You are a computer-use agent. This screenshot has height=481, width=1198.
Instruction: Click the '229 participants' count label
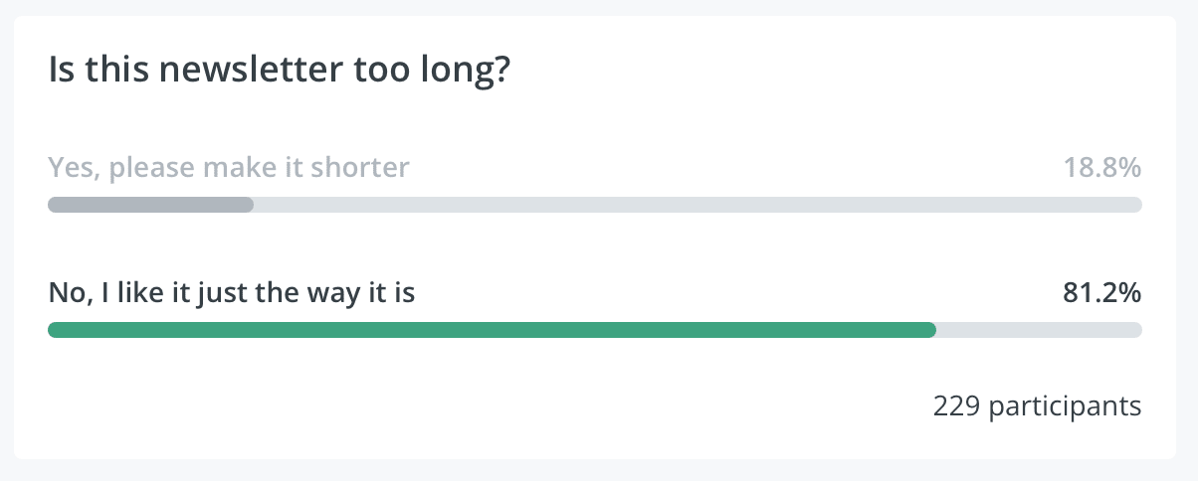point(1037,406)
